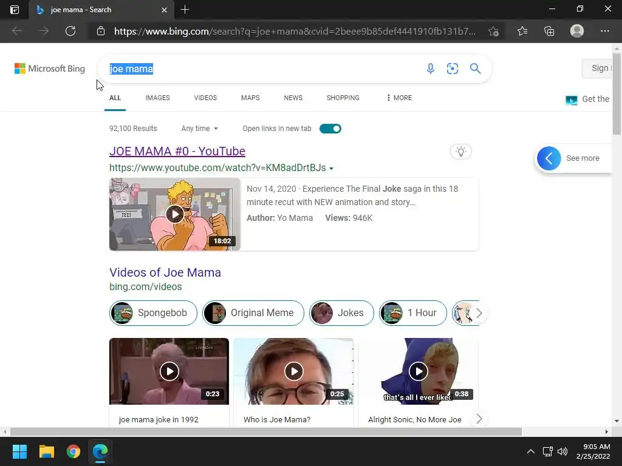Click the 'Views: 946K' text
Screen dimensions: 622x466
(349, 218)
